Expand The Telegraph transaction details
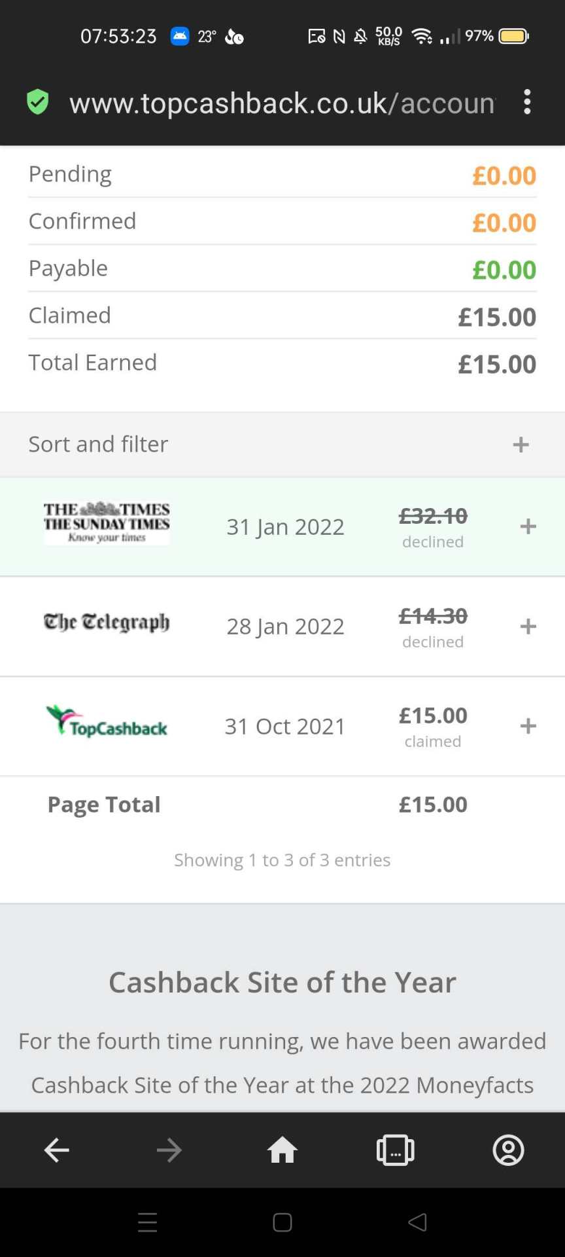 528,627
